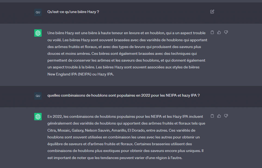This screenshot has height=168, width=262.
Task: Like the response defining Hazy beer
Action: [x=219, y=32]
